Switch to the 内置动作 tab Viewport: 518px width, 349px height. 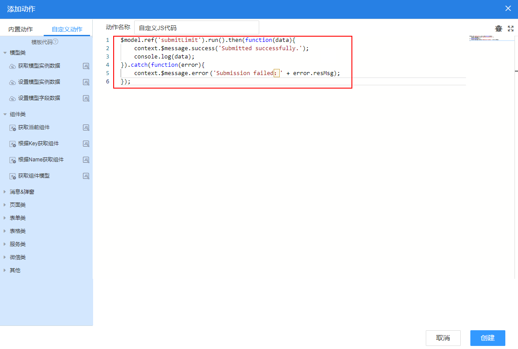[x=21, y=30]
